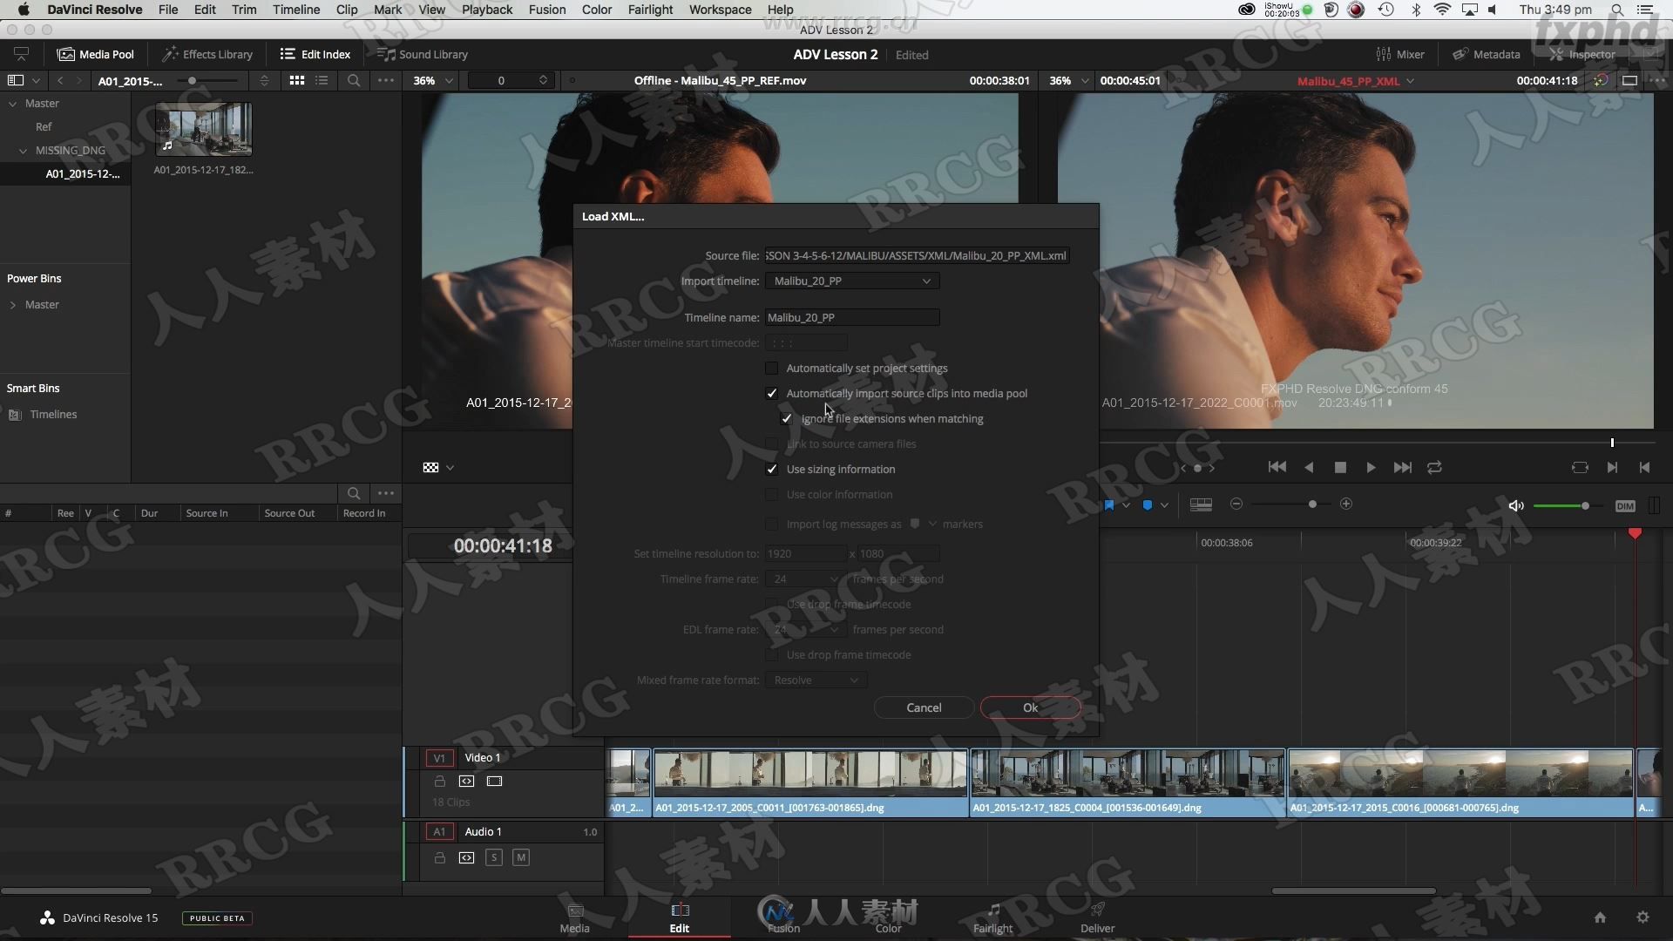Select the Timelines smart bin

pos(53,415)
